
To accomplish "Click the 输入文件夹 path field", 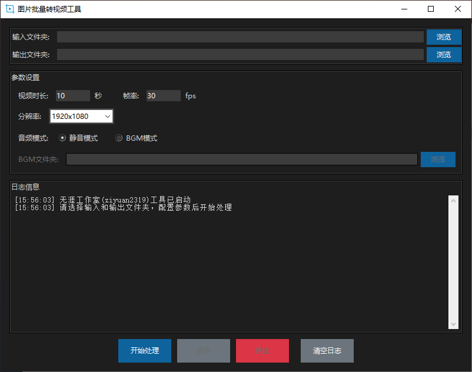I will point(240,37).
